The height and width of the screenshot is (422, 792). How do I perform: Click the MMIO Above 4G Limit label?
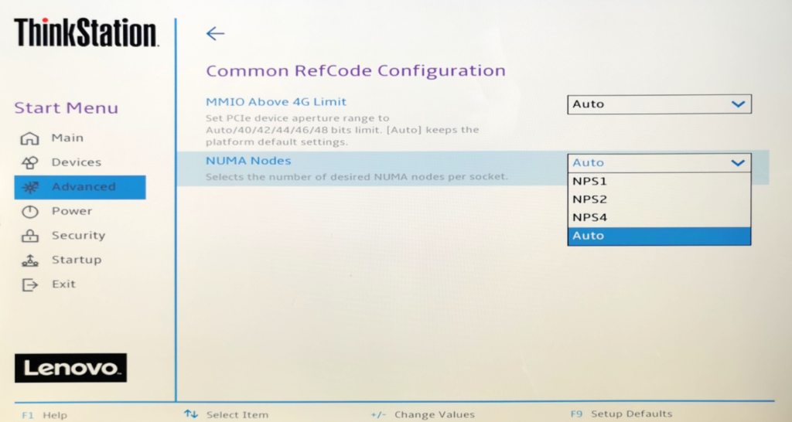point(276,101)
